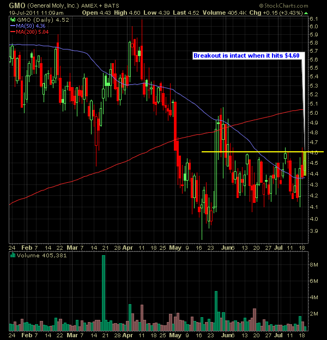
Task: Click the 8M label on the volume axis
Action: coord(313,264)
